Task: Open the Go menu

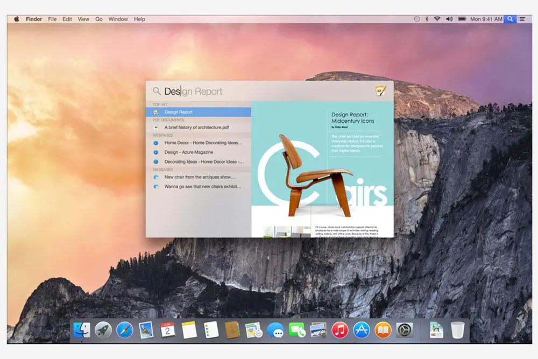Action: [99, 19]
